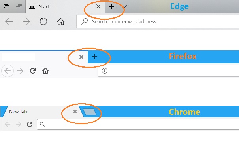Close the Start tab in Edge
The image size is (239, 150).
[98, 6]
